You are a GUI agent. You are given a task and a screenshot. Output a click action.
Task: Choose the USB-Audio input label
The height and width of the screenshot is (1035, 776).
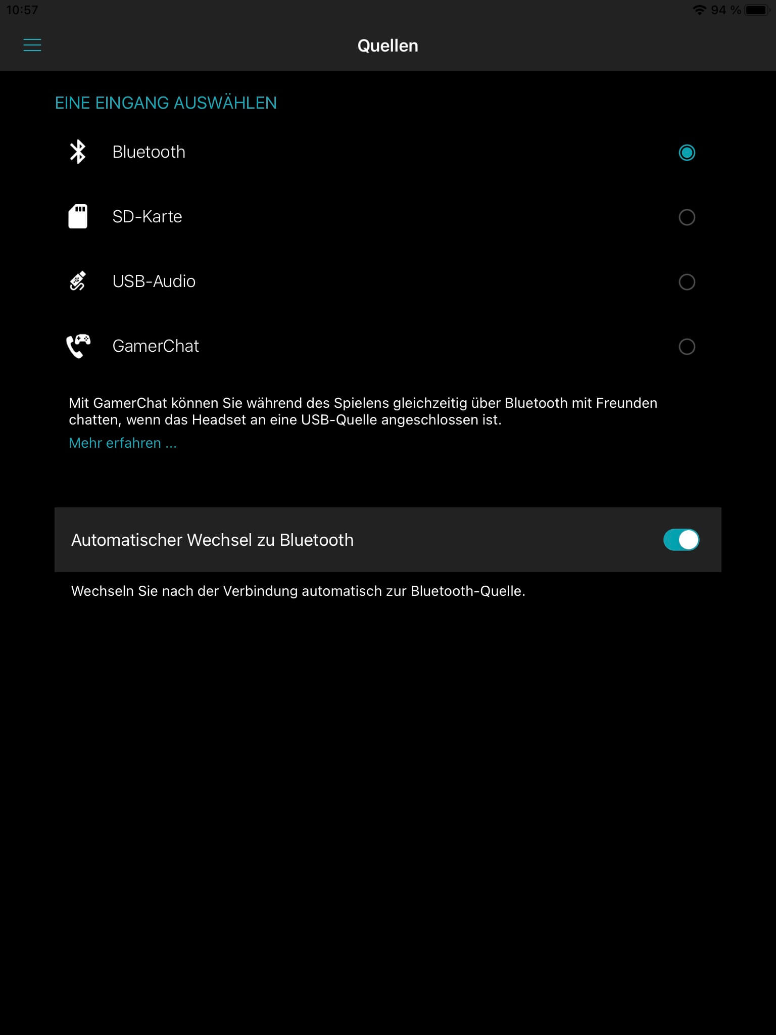coord(154,281)
